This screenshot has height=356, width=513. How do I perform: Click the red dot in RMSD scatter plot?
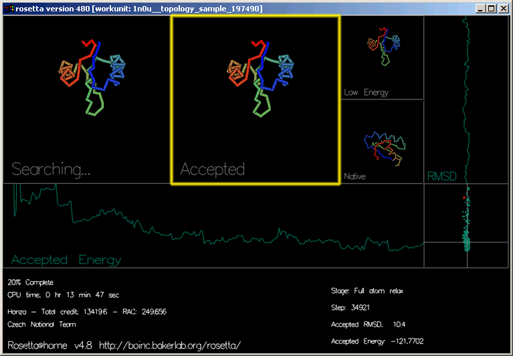464,198
